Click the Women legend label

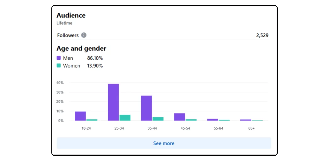(x=72, y=66)
